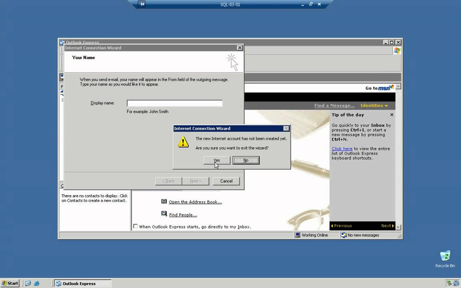Click the pin icon on SQL-03-01 connection bar

[142, 4]
